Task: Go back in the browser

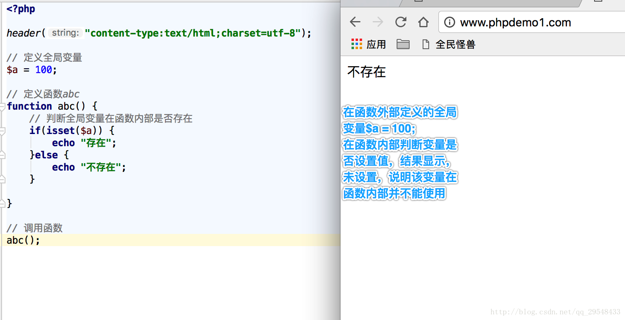Action: tap(355, 22)
